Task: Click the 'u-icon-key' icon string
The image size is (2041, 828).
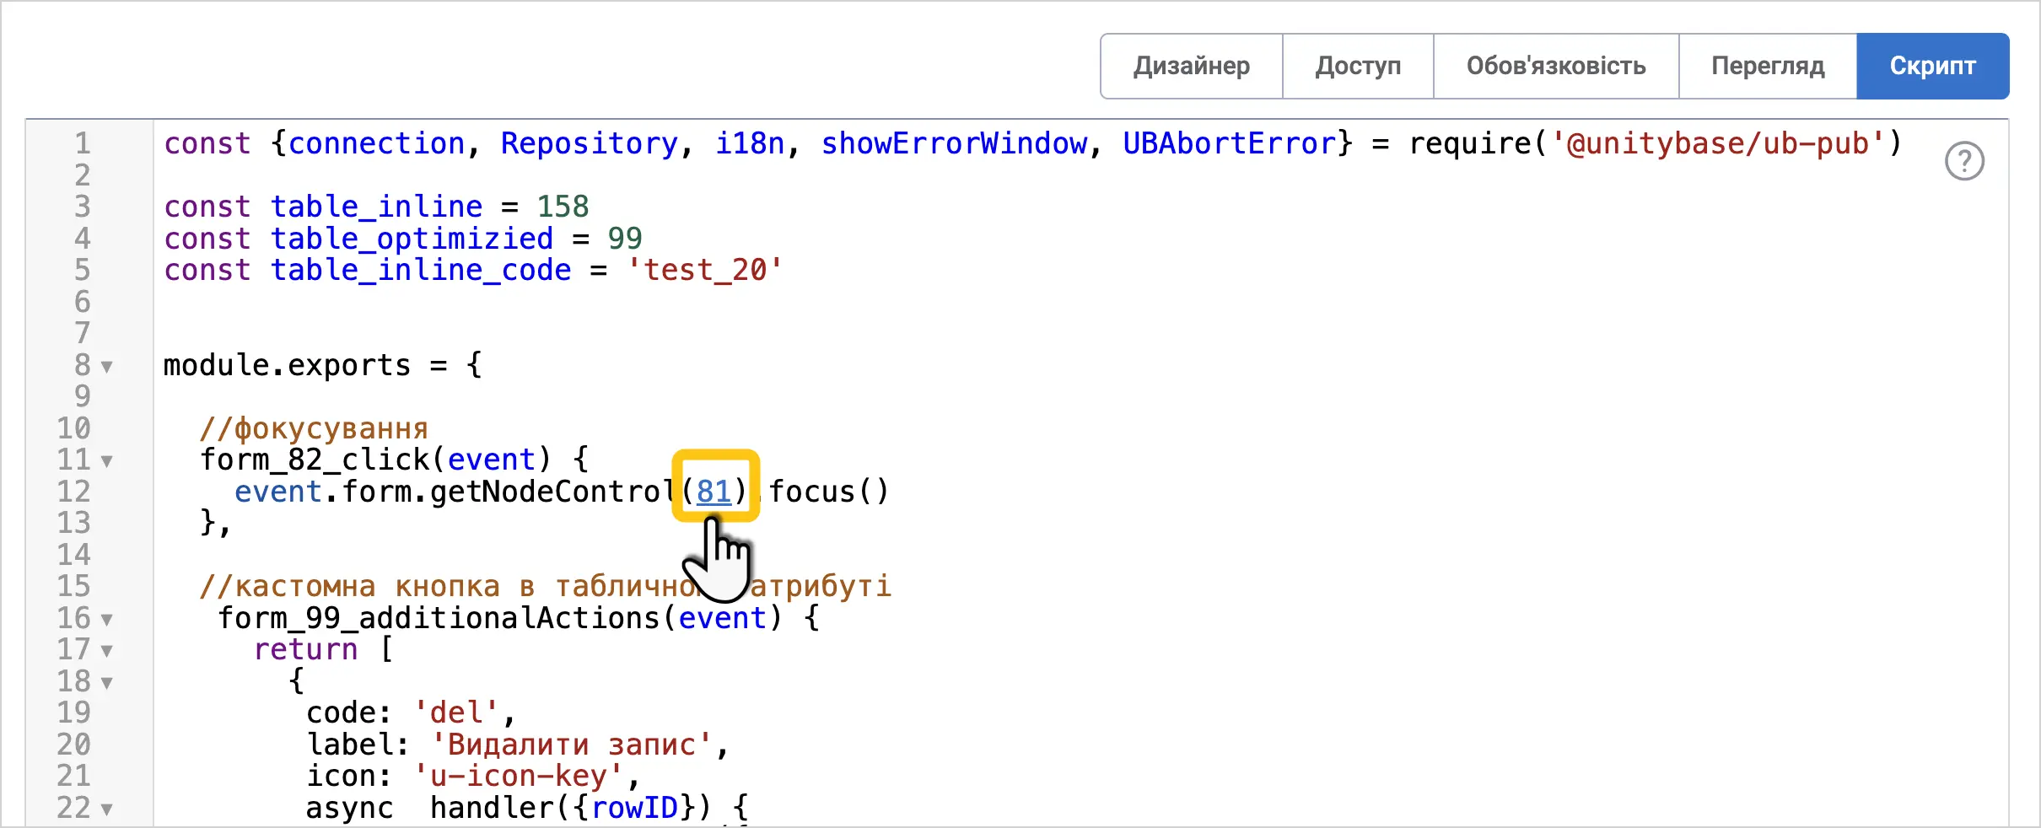Action: pyautogui.click(x=518, y=776)
